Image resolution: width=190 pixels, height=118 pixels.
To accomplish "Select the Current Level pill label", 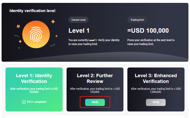I will click(x=78, y=20).
